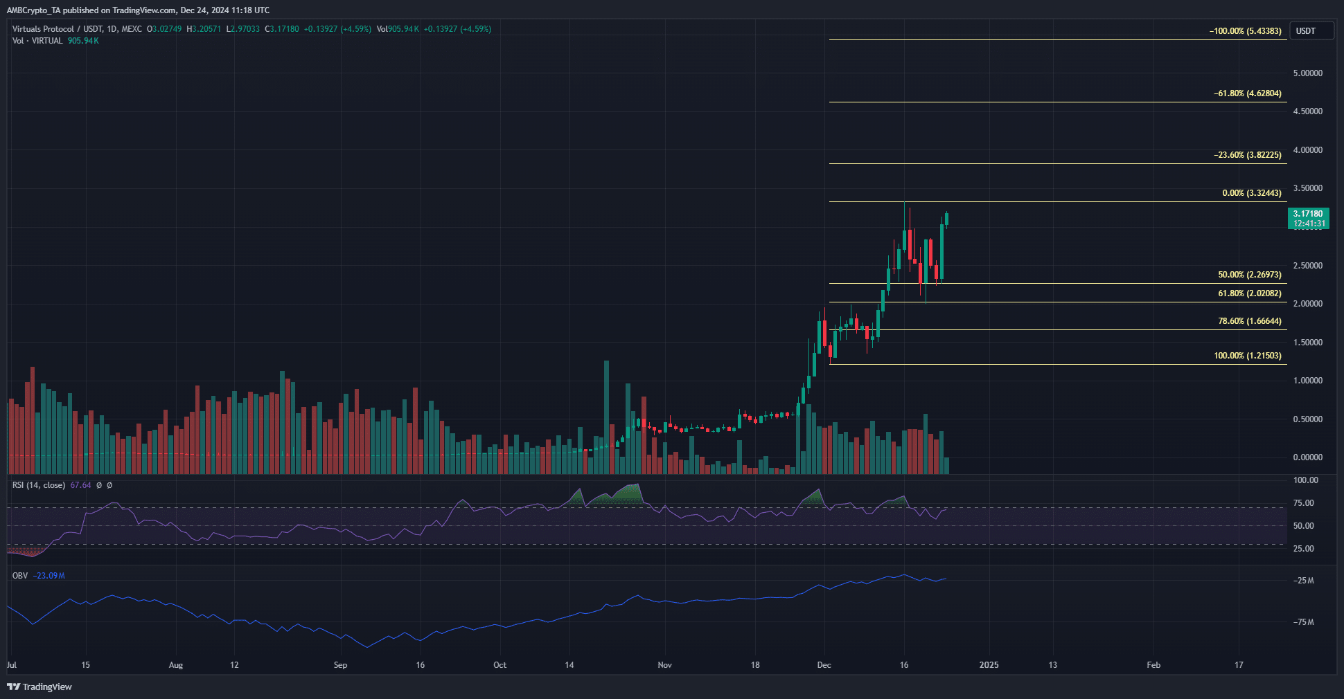Click the 12 date marker after Aug
The width and height of the screenshot is (1344, 699).
(234, 665)
